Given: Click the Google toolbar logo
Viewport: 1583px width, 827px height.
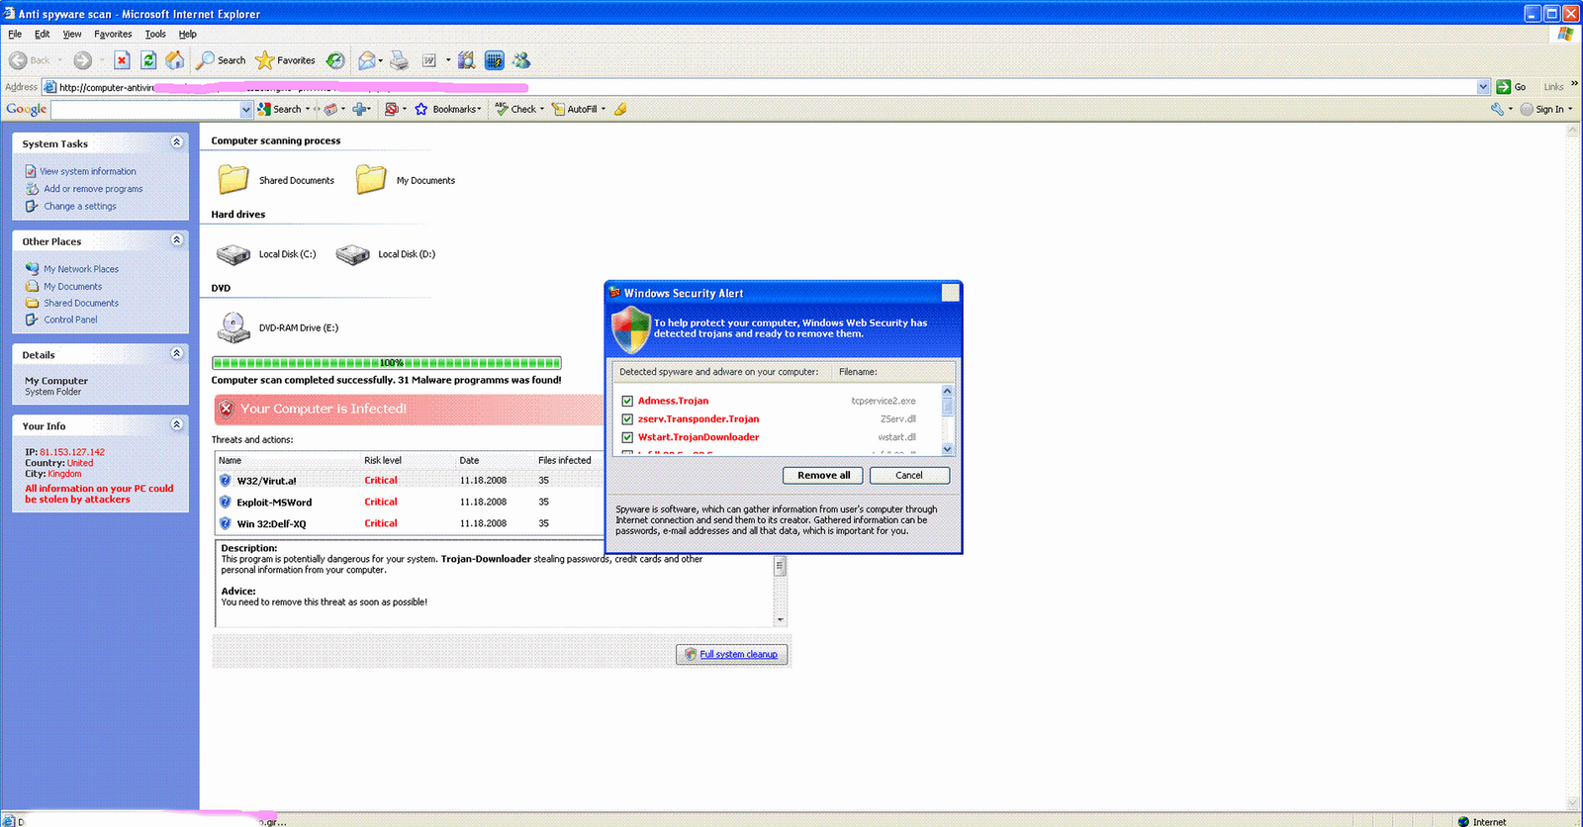Looking at the screenshot, I should pyautogui.click(x=27, y=109).
